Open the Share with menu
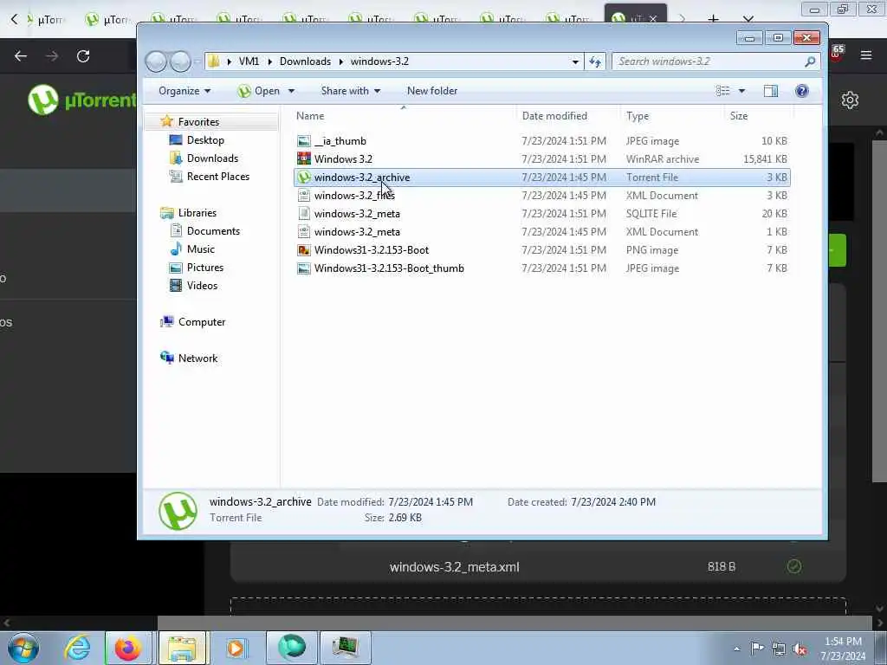The width and height of the screenshot is (887, 665). point(350,91)
